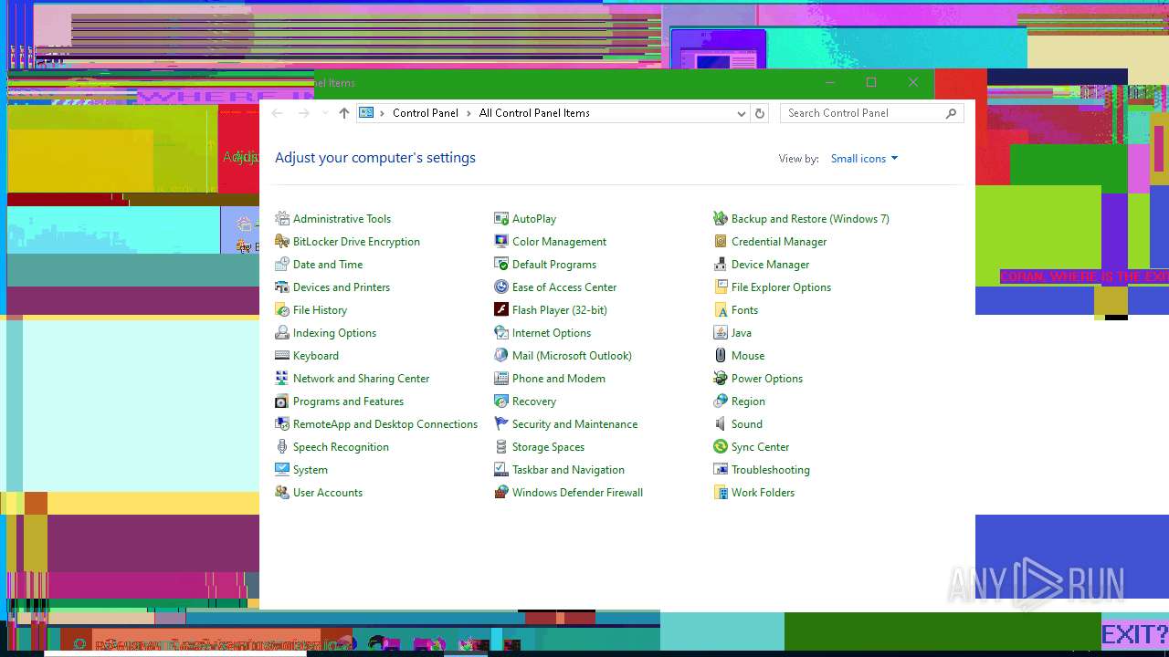Viewport: 1169px width, 657px height.
Task: Open the Administrative Tools icon
Action: [x=282, y=219]
